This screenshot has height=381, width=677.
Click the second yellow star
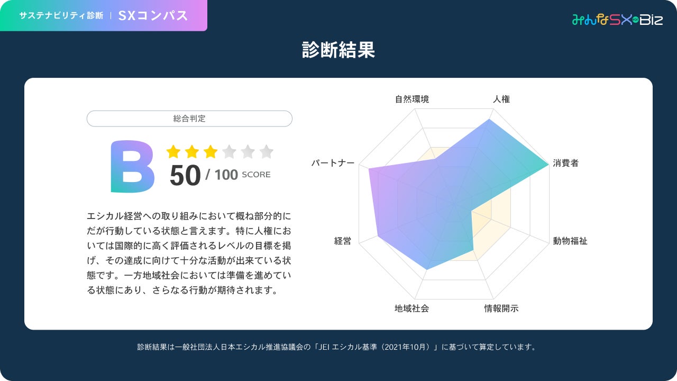pyautogui.click(x=192, y=152)
